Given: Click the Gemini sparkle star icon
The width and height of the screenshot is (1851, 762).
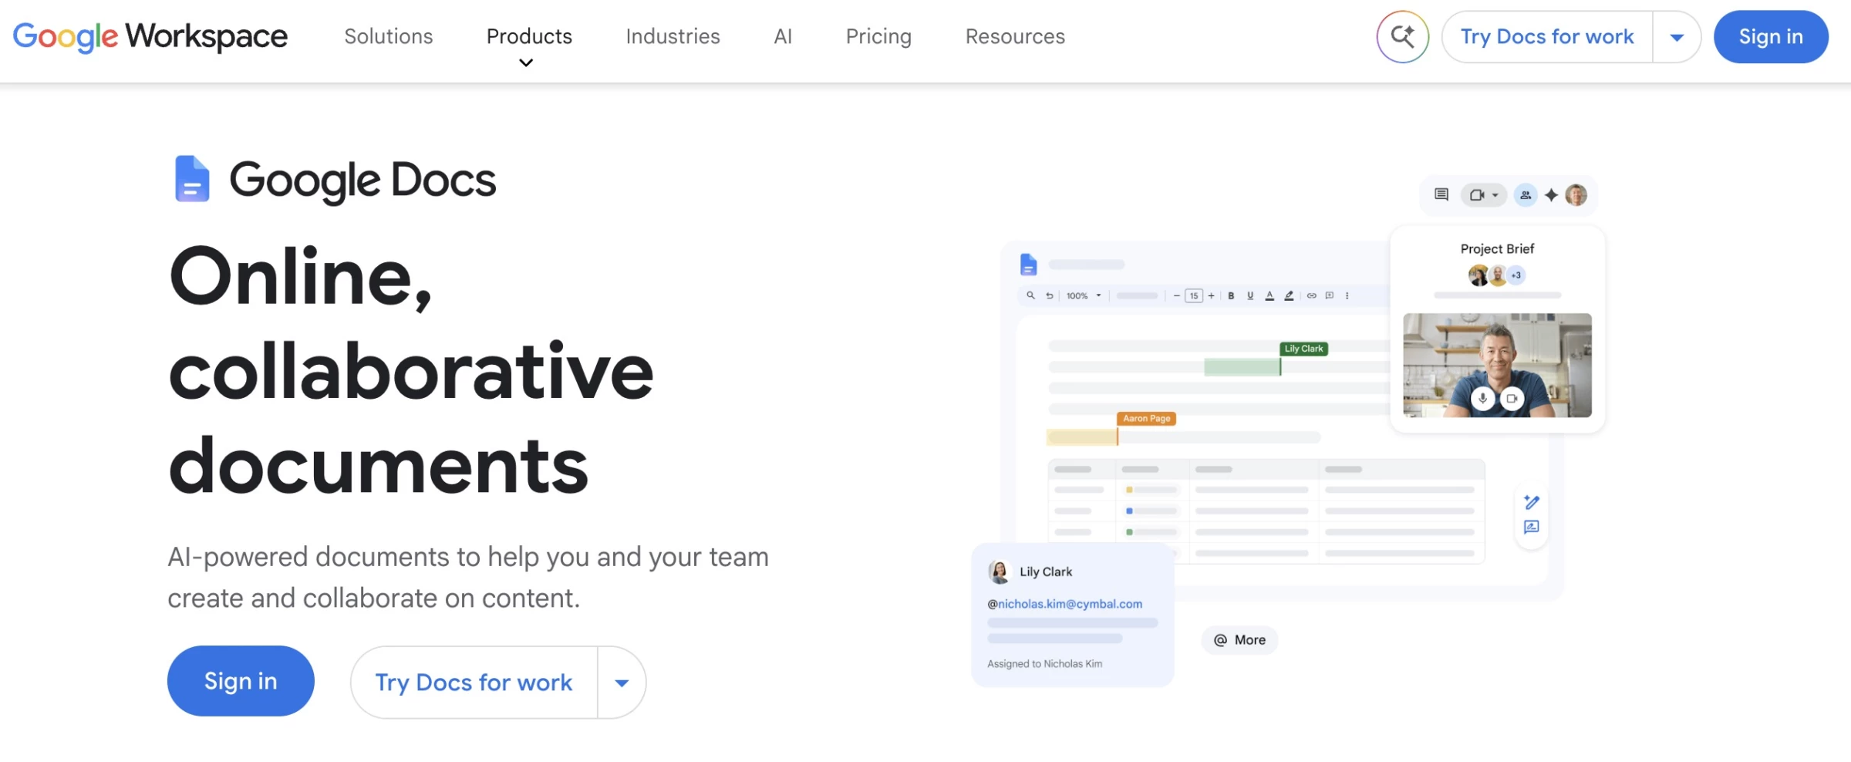Looking at the screenshot, I should coord(1551,195).
